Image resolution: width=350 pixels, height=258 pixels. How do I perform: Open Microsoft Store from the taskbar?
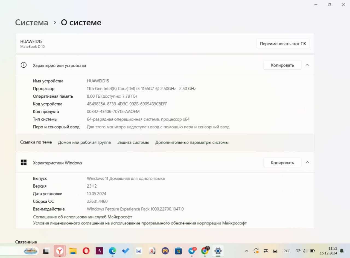pyautogui.click(x=178, y=251)
